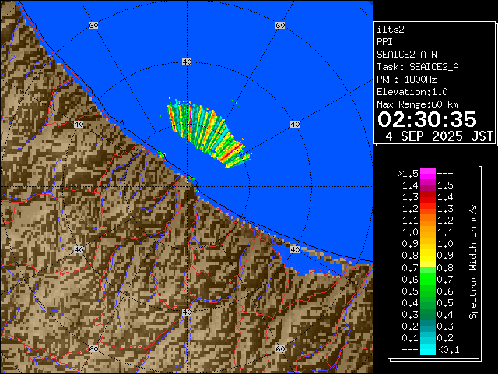Image resolution: width=498 pixels, height=374 pixels.
Task: Select the ilts2 site name label
Action: coord(391,29)
